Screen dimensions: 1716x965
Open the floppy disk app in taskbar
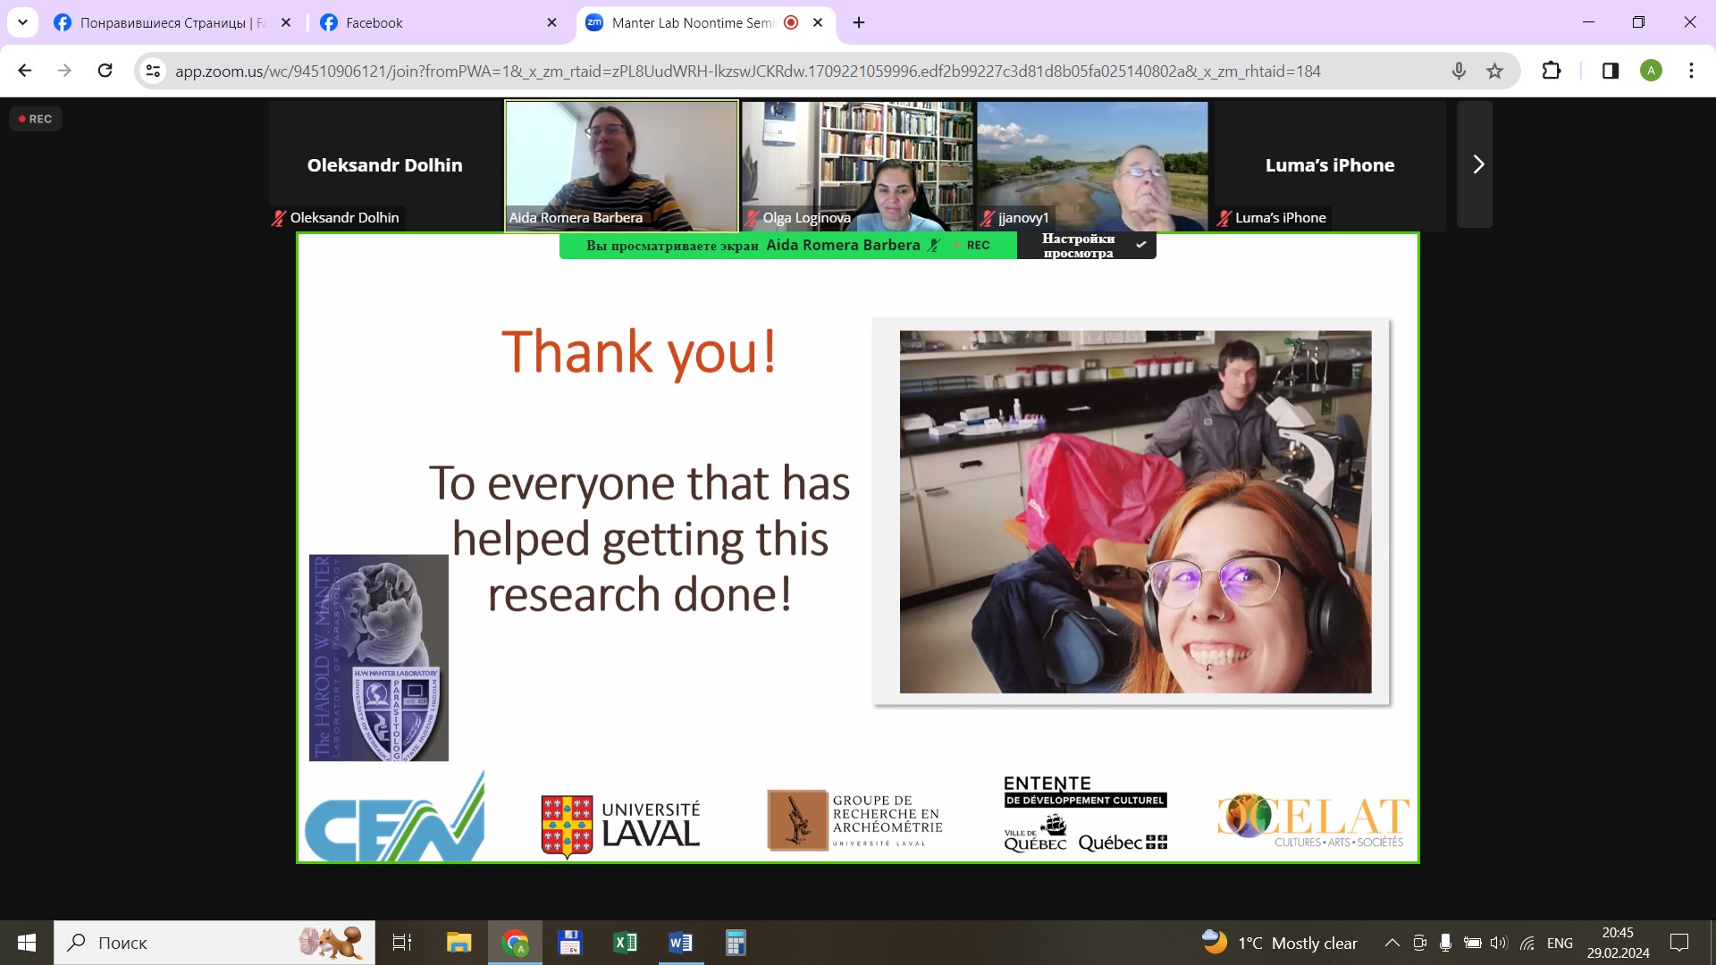[x=570, y=943]
